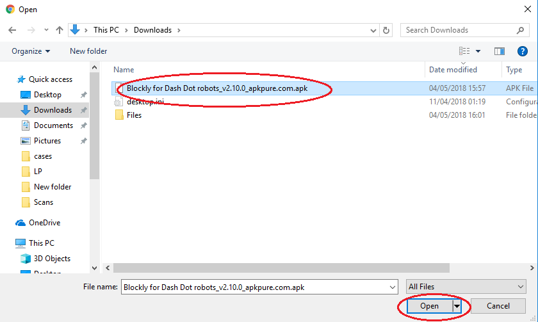Viewport: 538px width, 322px height.
Task: Click the File name input field
Action: [x=259, y=287]
